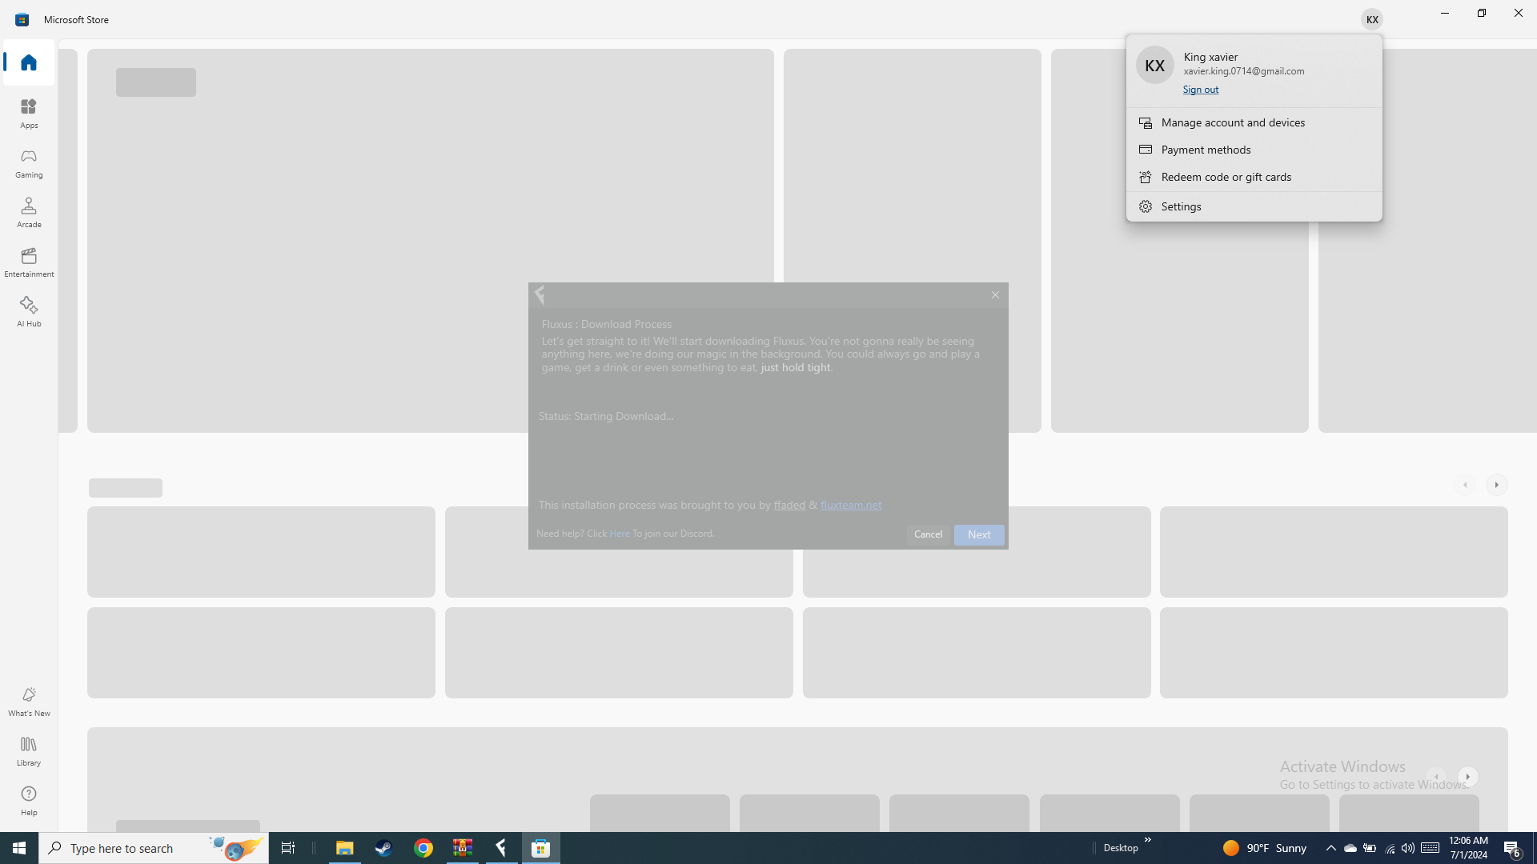Cancel the Fluxus download process

point(928,534)
